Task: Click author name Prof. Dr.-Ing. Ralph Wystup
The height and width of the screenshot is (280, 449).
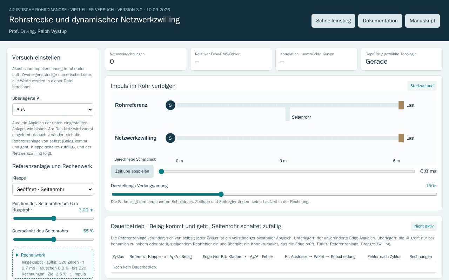Action: point(38,31)
